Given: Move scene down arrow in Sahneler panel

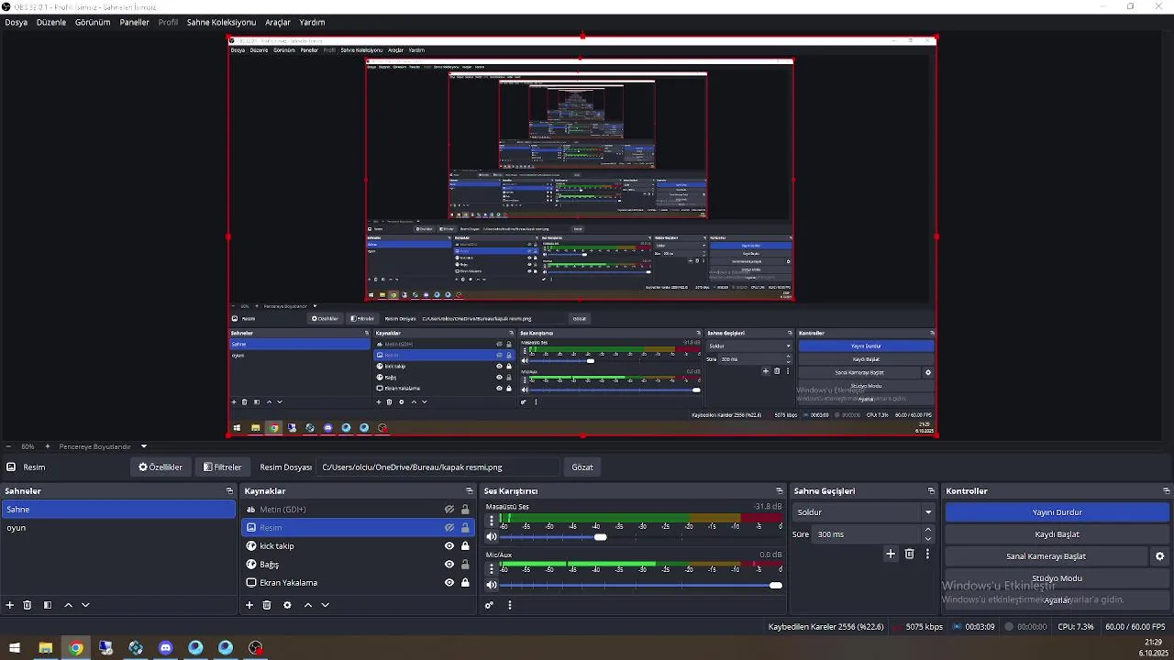Looking at the screenshot, I should point(85,605).
